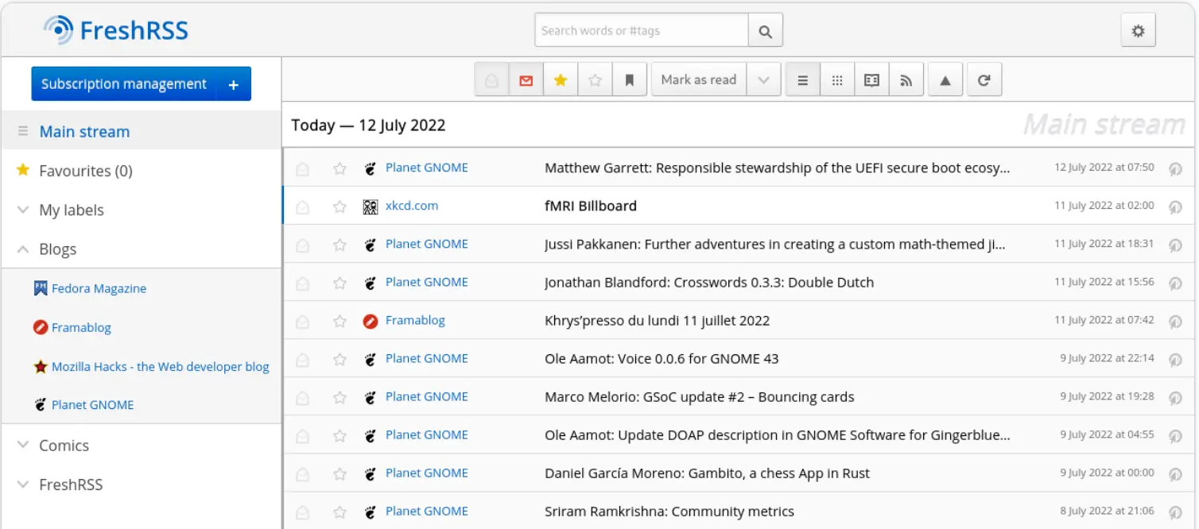Click the FreshRSS logo

116,30
